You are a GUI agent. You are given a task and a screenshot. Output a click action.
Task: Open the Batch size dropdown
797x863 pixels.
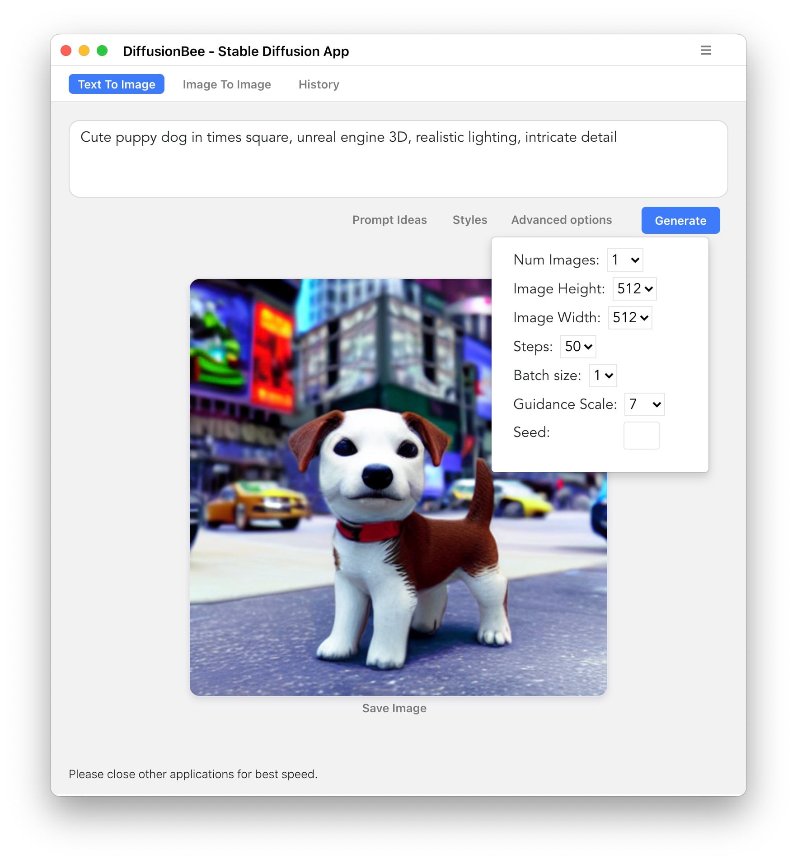click(x=602, y=376)
